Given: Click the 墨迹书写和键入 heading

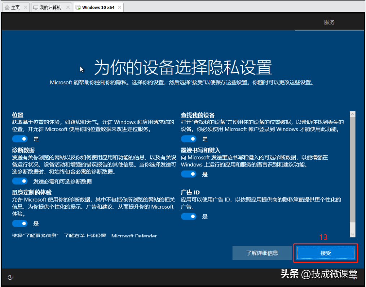Looking at the screenshot, I should click(200, 150).
